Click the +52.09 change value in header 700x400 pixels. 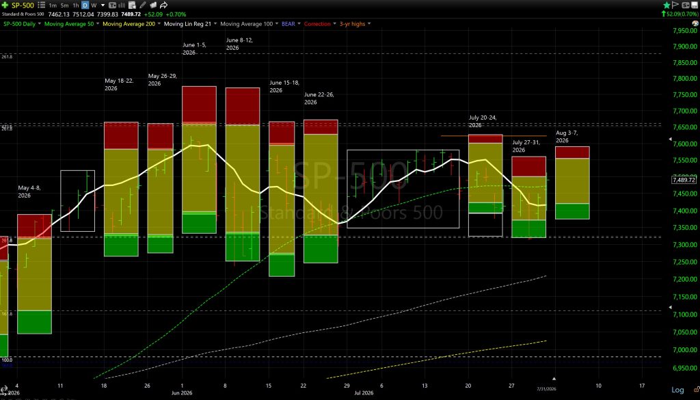click(x=153, y=14)
